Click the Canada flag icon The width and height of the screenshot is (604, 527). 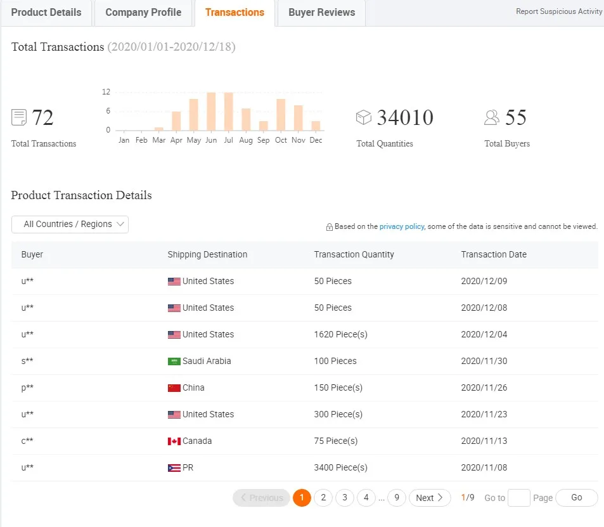174,441
